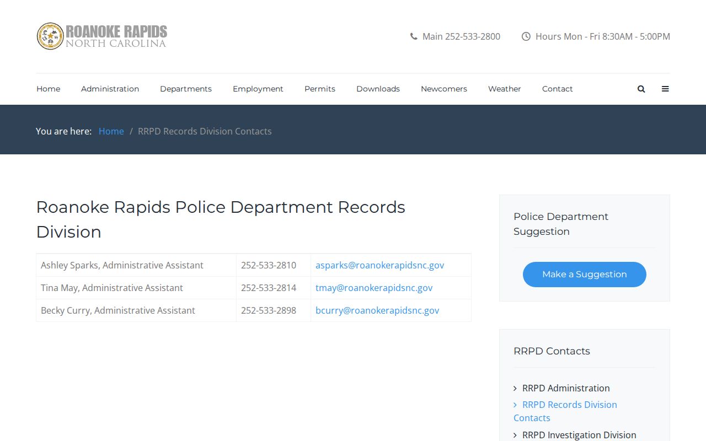Open the Departments menu
The image size is (706, 441).
tap(186, 89)
